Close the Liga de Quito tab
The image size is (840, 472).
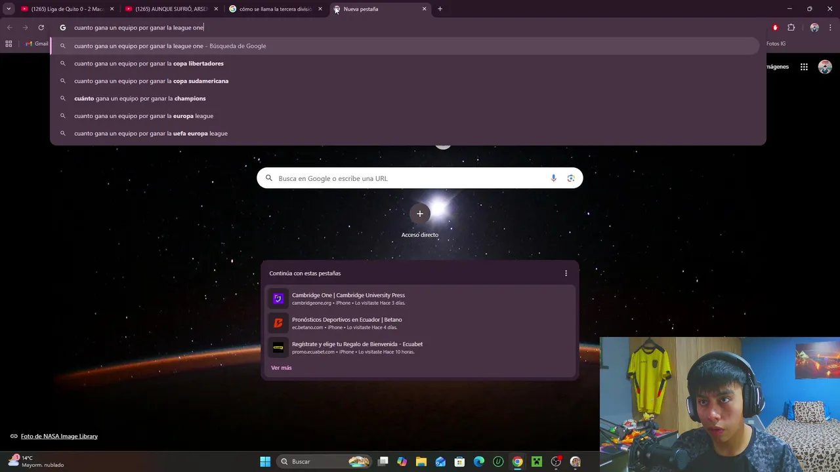(x=112, y=9)
